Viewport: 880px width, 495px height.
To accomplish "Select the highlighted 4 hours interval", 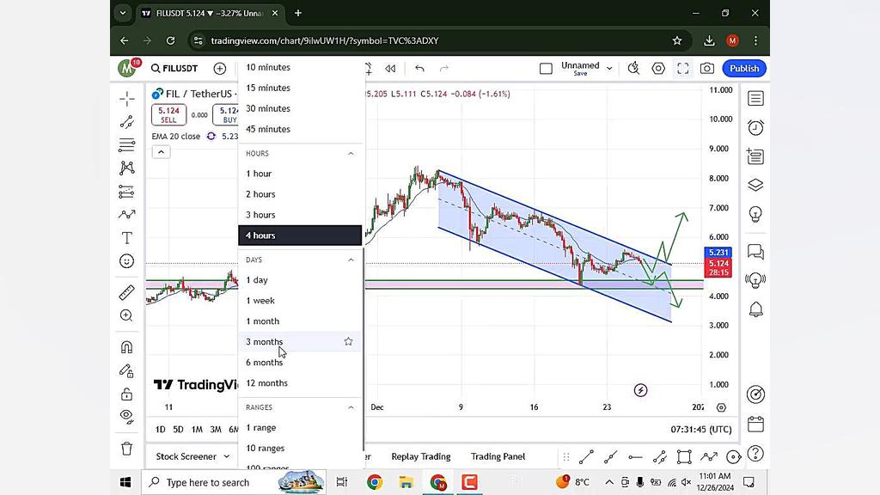I will pos(300,235).
